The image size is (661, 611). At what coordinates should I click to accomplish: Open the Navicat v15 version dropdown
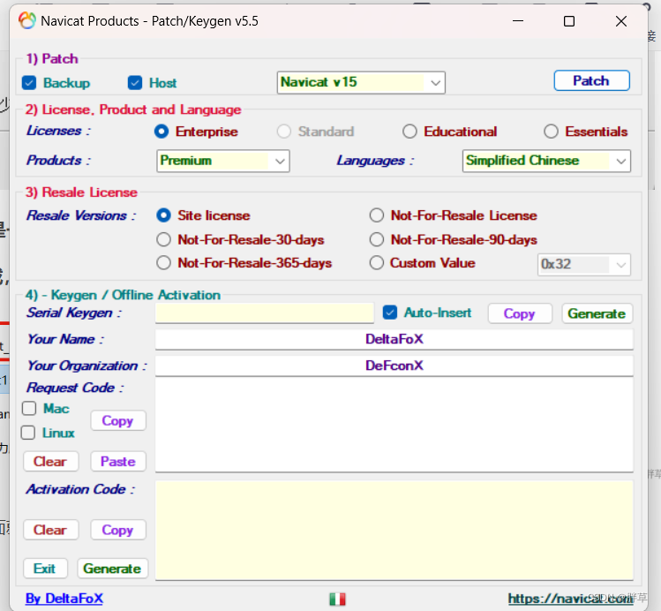[x=361, y=82]
